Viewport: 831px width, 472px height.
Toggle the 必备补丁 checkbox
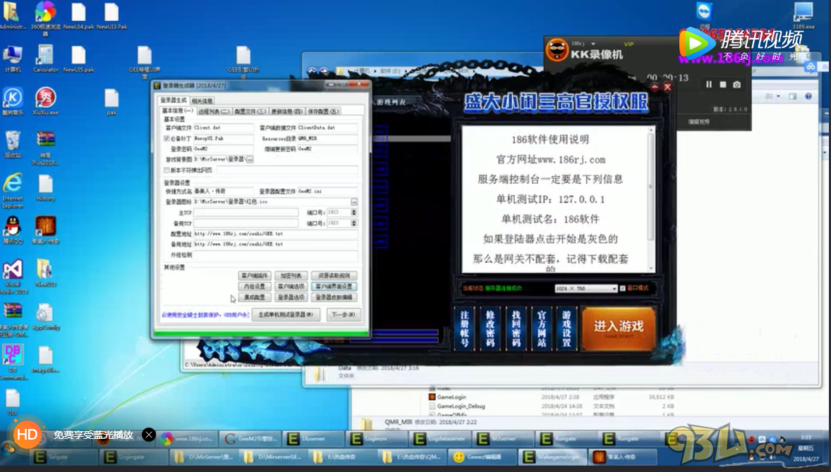[166, 139]
